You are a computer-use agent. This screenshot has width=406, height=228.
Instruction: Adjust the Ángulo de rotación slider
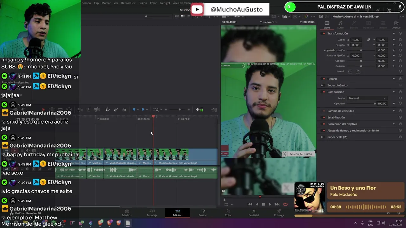coord(361,50)
